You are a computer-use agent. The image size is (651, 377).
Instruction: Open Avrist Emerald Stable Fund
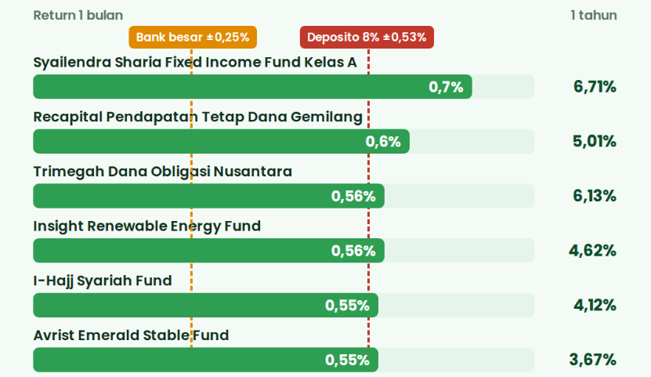[131, 335]
